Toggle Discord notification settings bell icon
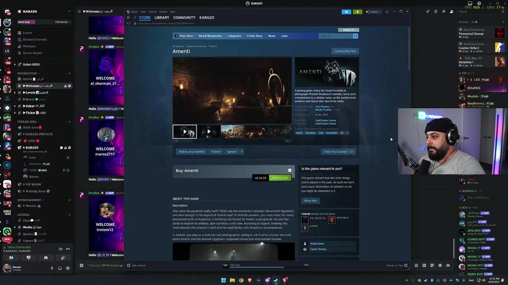This screenshot has width=508, height=285. tap(435, 11)
